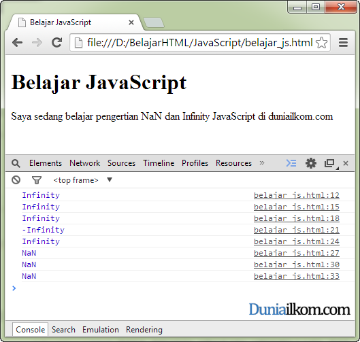Open DevTools settings gear
Viewport: 360px width, 342px height.
tap(311, 163)
